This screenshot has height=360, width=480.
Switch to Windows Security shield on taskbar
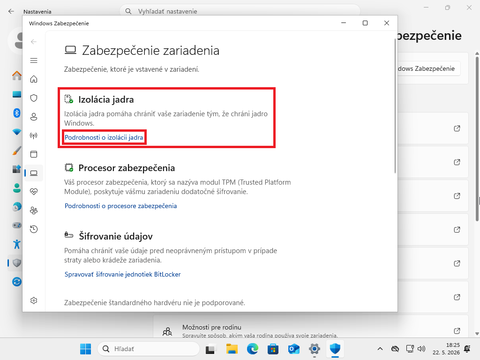[x=335, y=349]
